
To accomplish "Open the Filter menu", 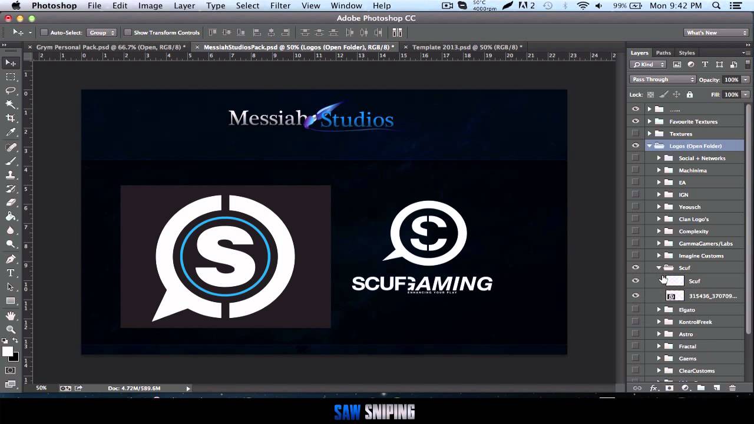I will tap(280, 5).
